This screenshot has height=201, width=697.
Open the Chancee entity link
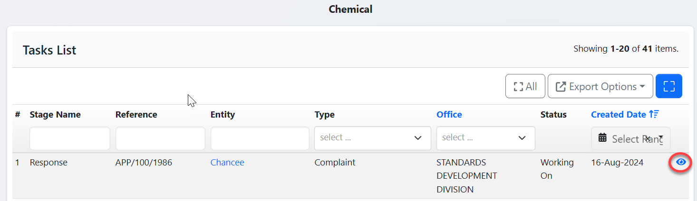point(227,163)
